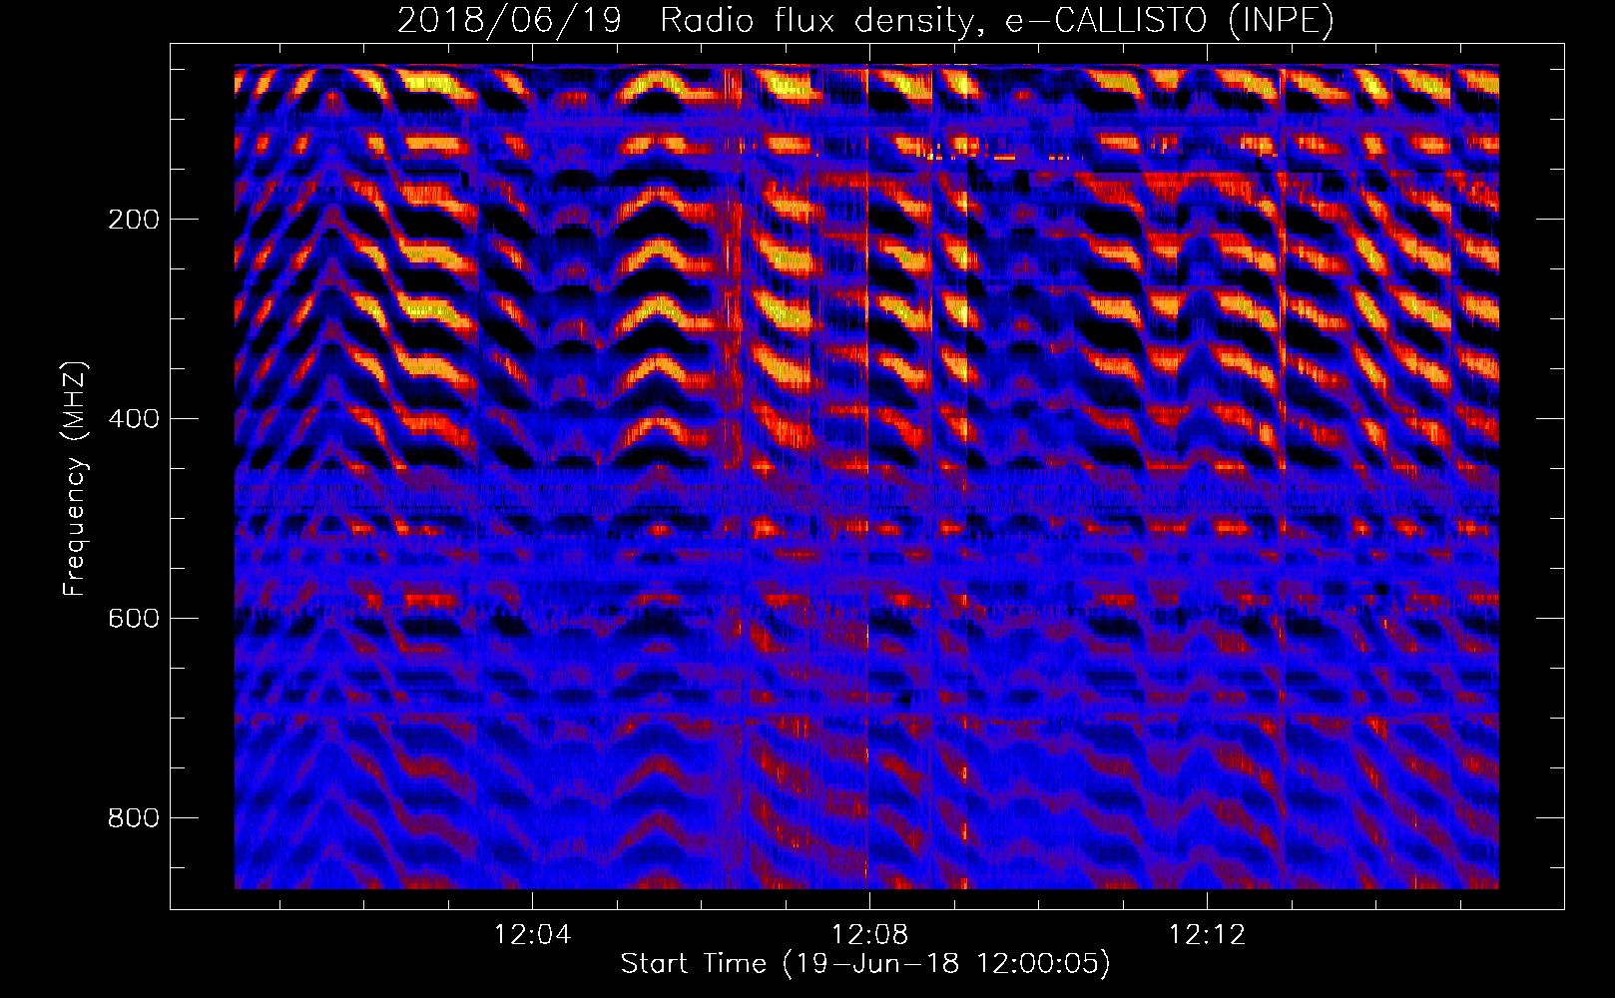Click the 12:08 time tick label
The width and height of the screenshot is (1615, 998).
point(870,935)
